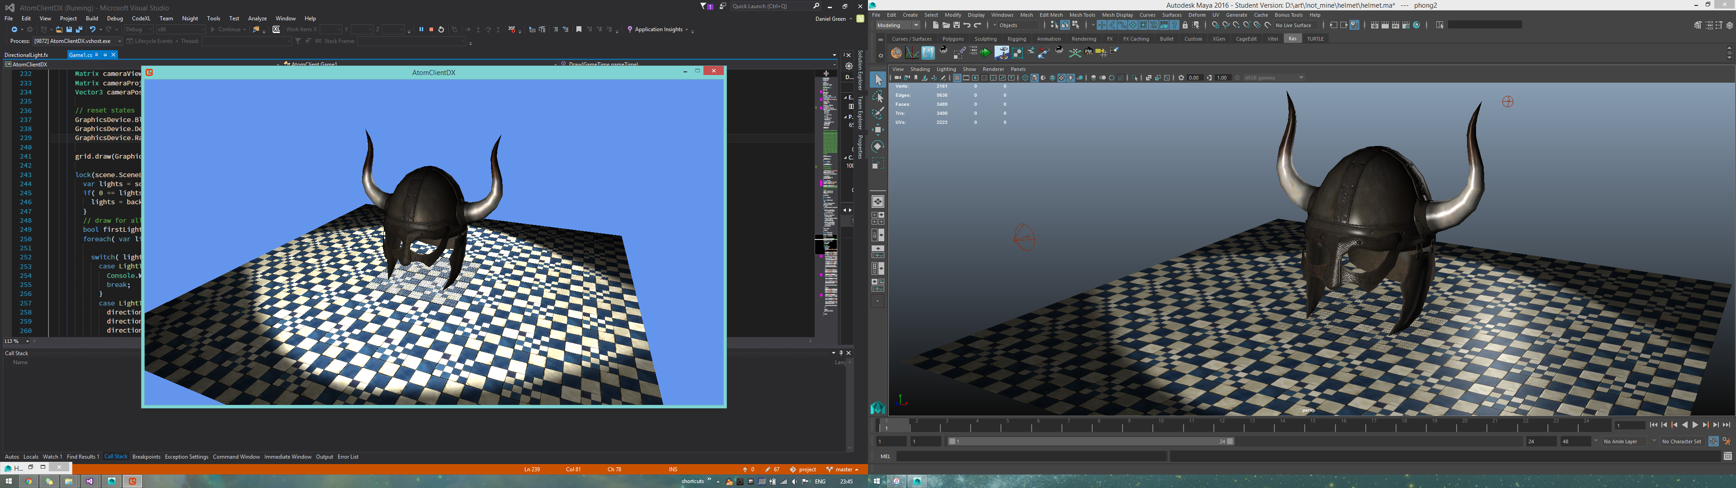
Task: Open the Nsight menu in Visual Studio
Action: (x=190, y=18)
